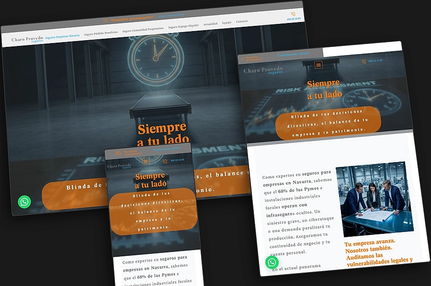
Task: Go to Seguro Comunidad Propietarios
Action: pos(143,30)
